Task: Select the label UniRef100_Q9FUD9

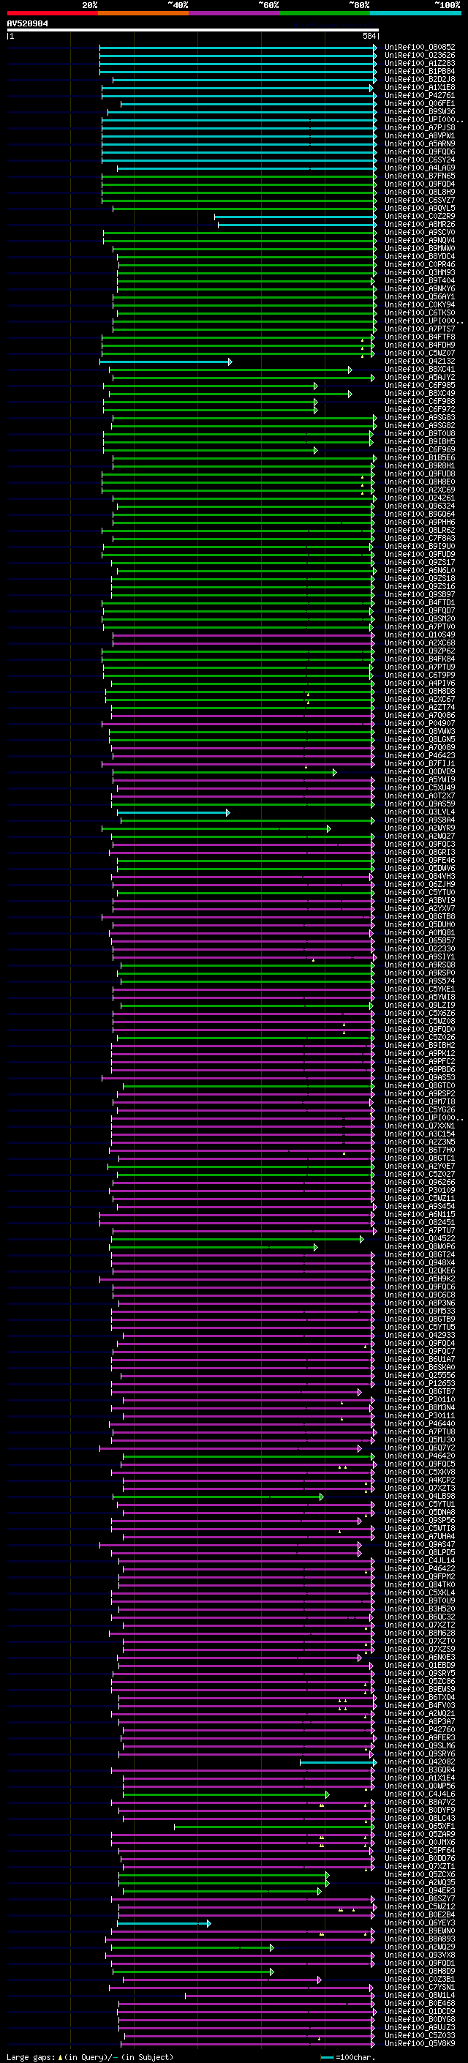Action: point(419,554)
